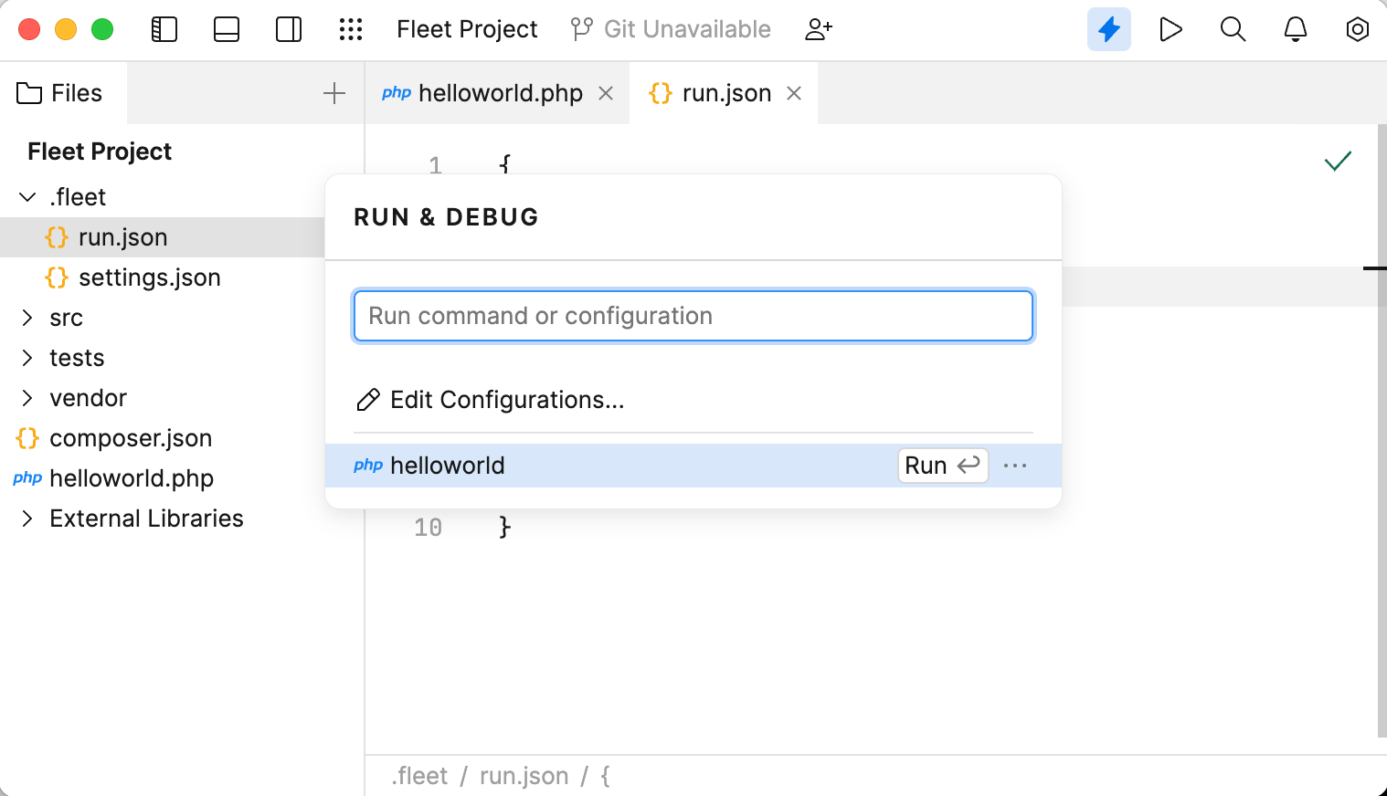
Task: Toggle the bottom panel visibility
Action: [227, 29]
